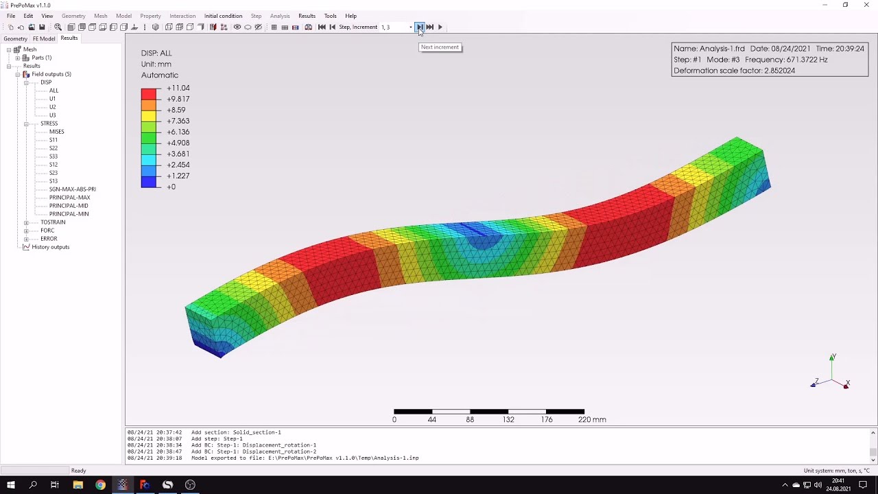Image resolution: width=878 pixels, height=494 pixels.
Task: Click the solid shaded display cube icon
Action: tap(156, 27)
